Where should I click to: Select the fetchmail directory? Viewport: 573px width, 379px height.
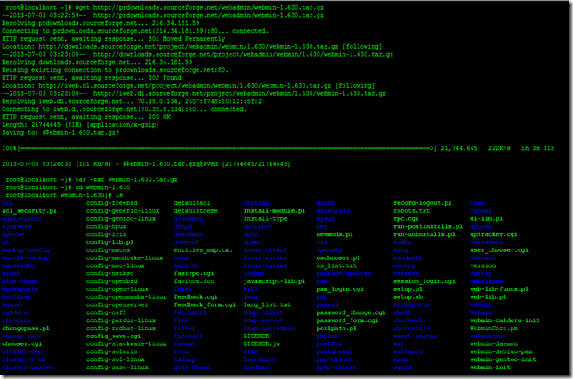click(x=190, y=312)
